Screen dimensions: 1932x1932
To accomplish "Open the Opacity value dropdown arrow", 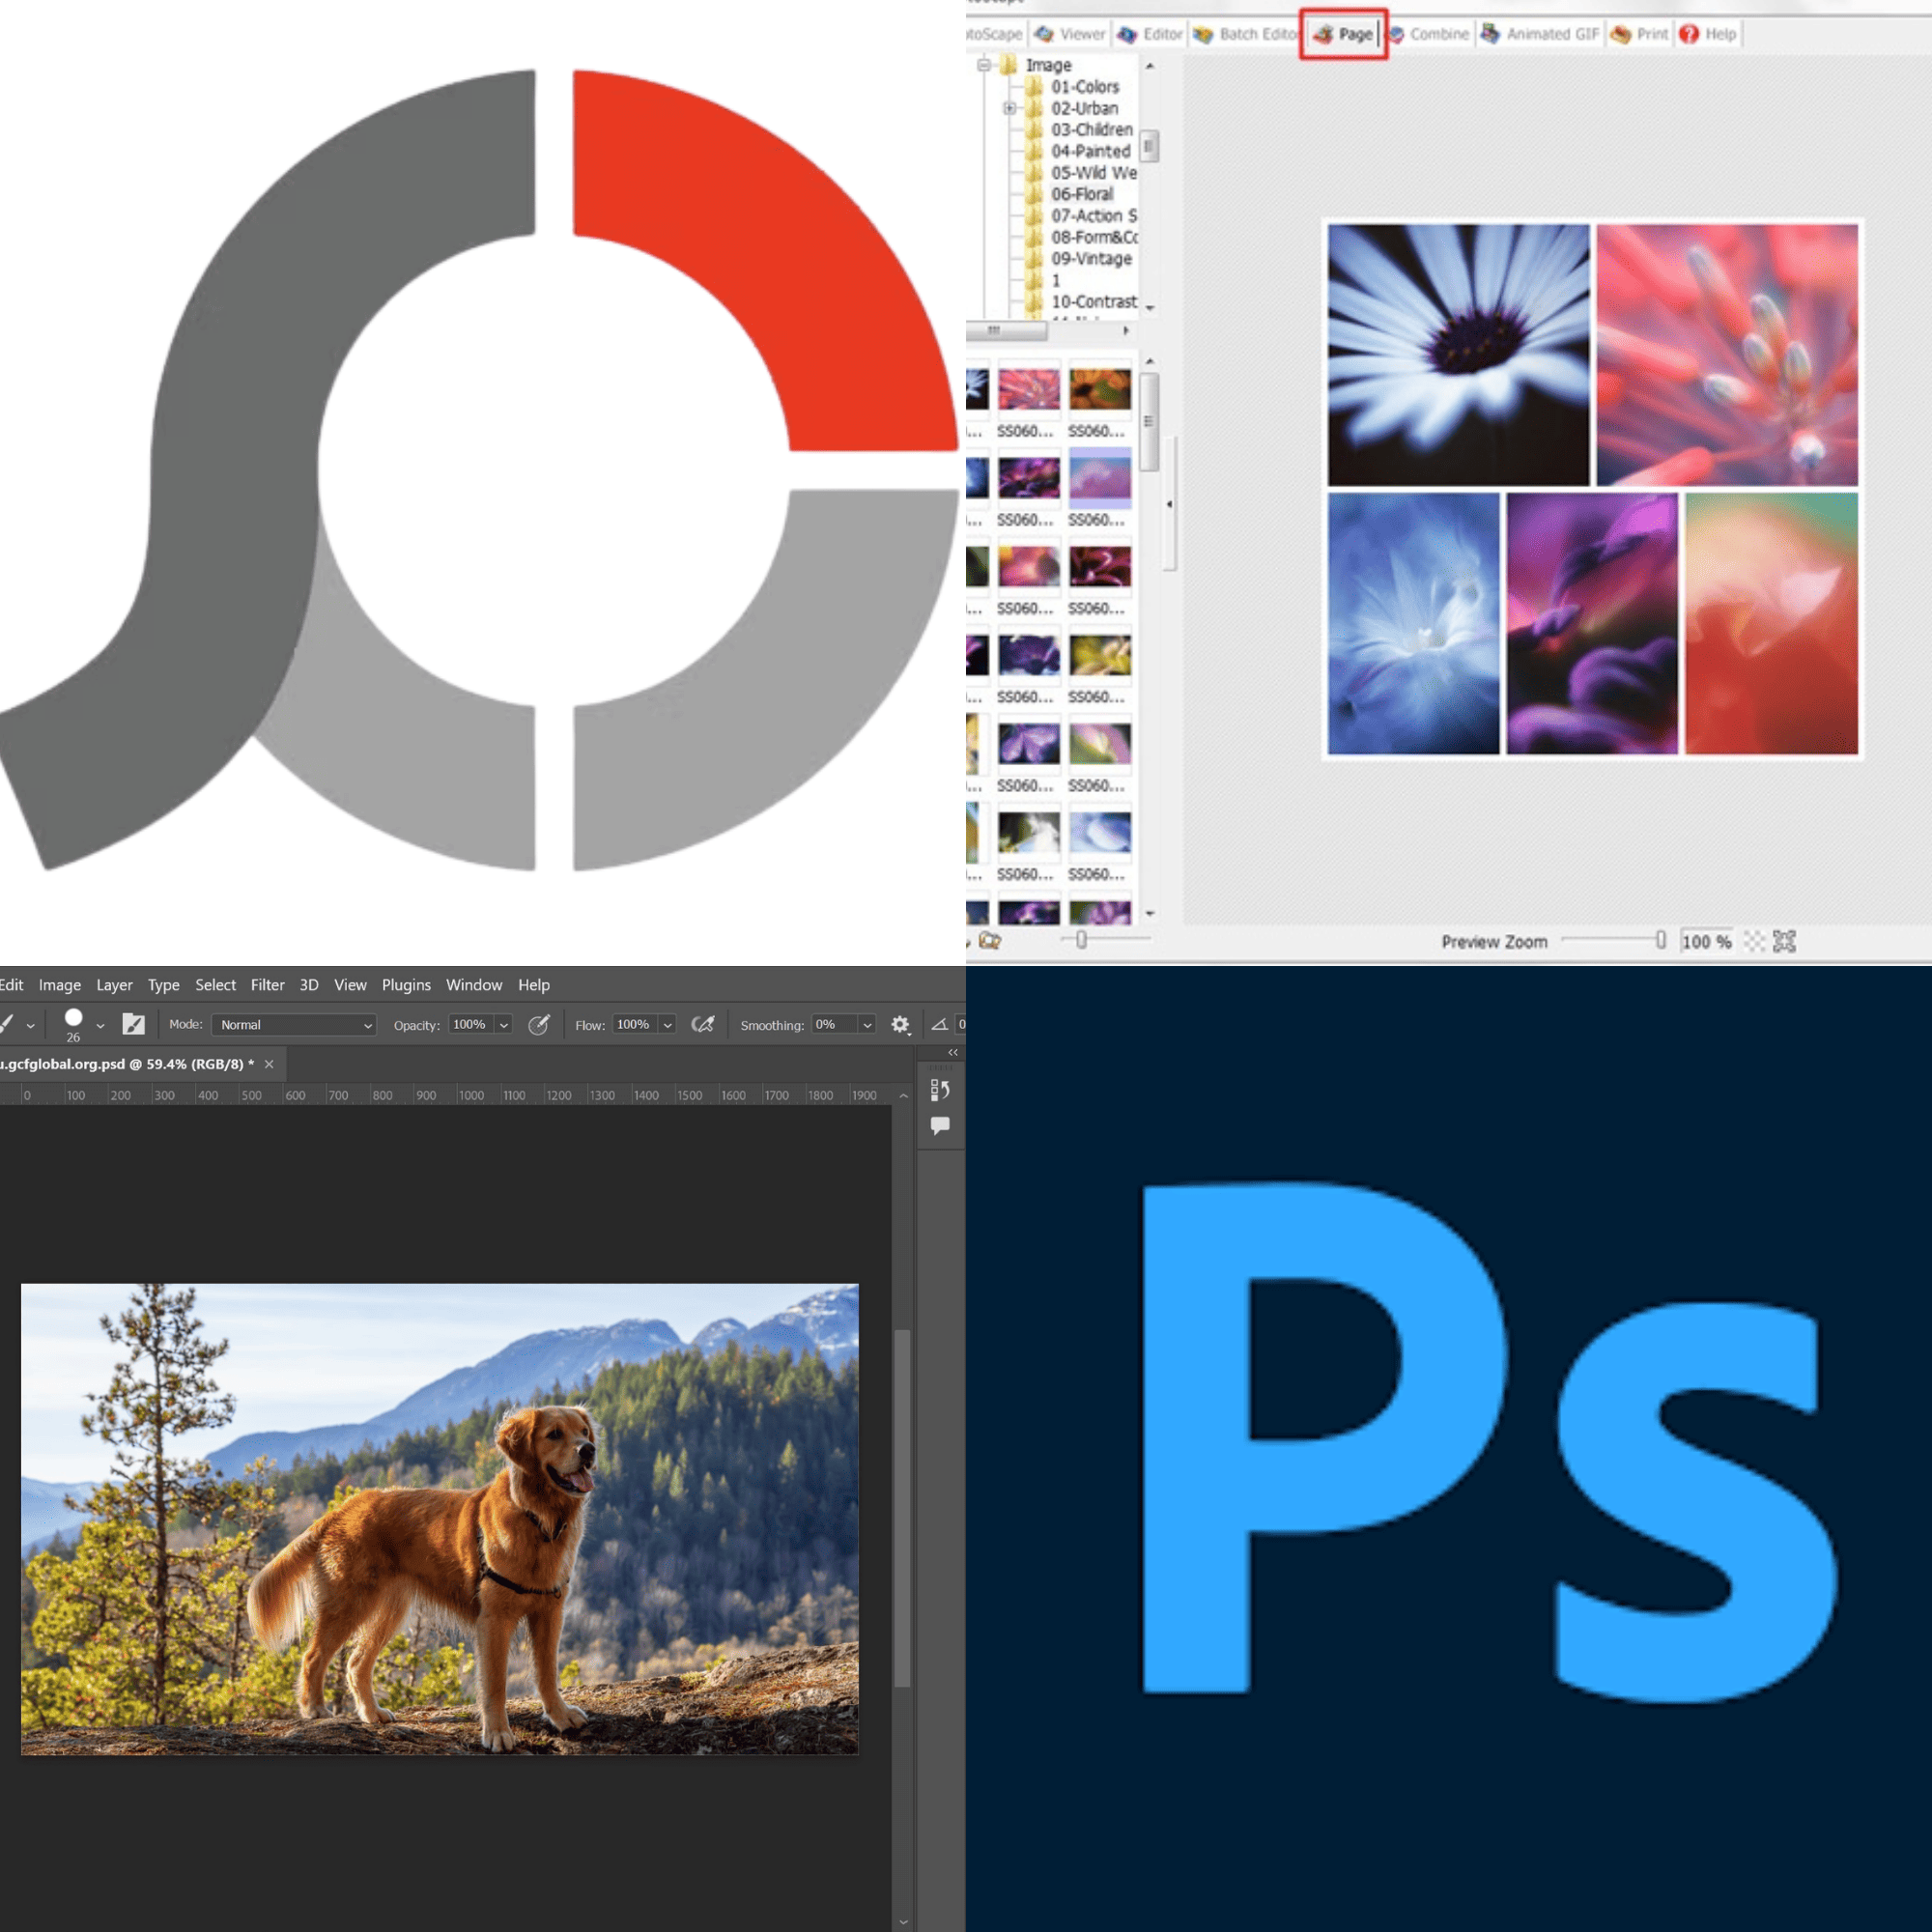I will [504, 1025].
